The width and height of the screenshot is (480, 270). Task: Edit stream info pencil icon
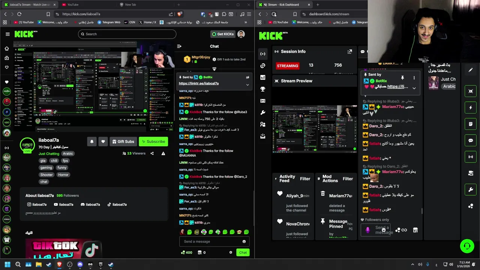471,70
